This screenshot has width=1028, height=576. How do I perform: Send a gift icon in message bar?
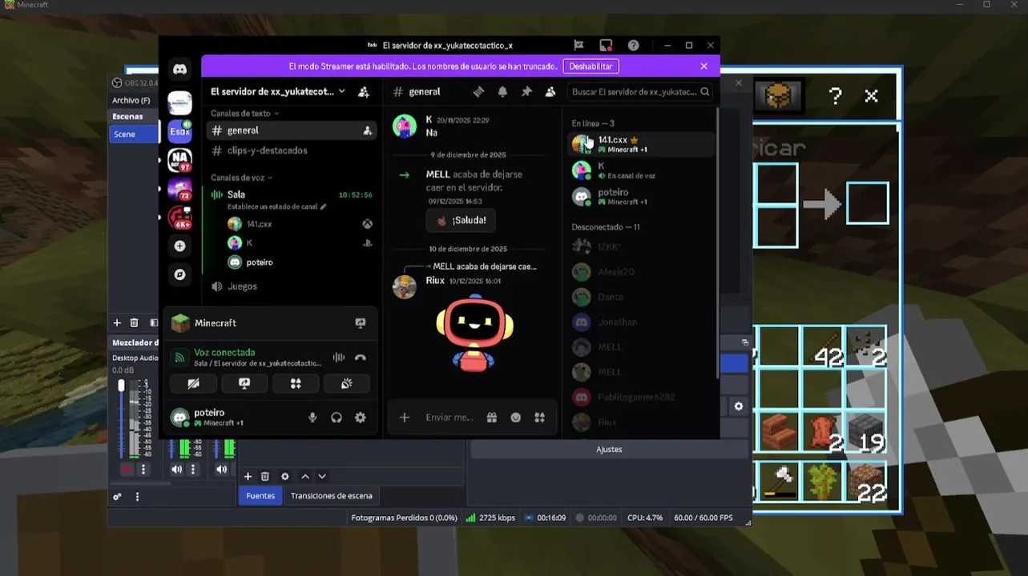[x=491, y=418]
